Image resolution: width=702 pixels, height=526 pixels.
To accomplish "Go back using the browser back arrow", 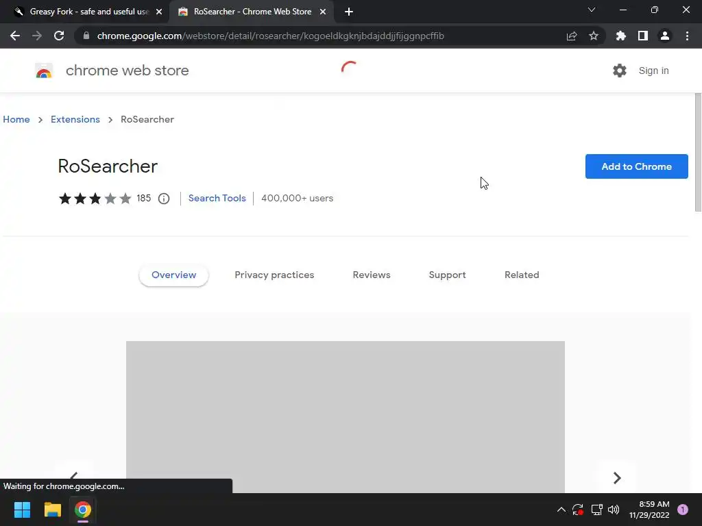I will coord(15,36).
